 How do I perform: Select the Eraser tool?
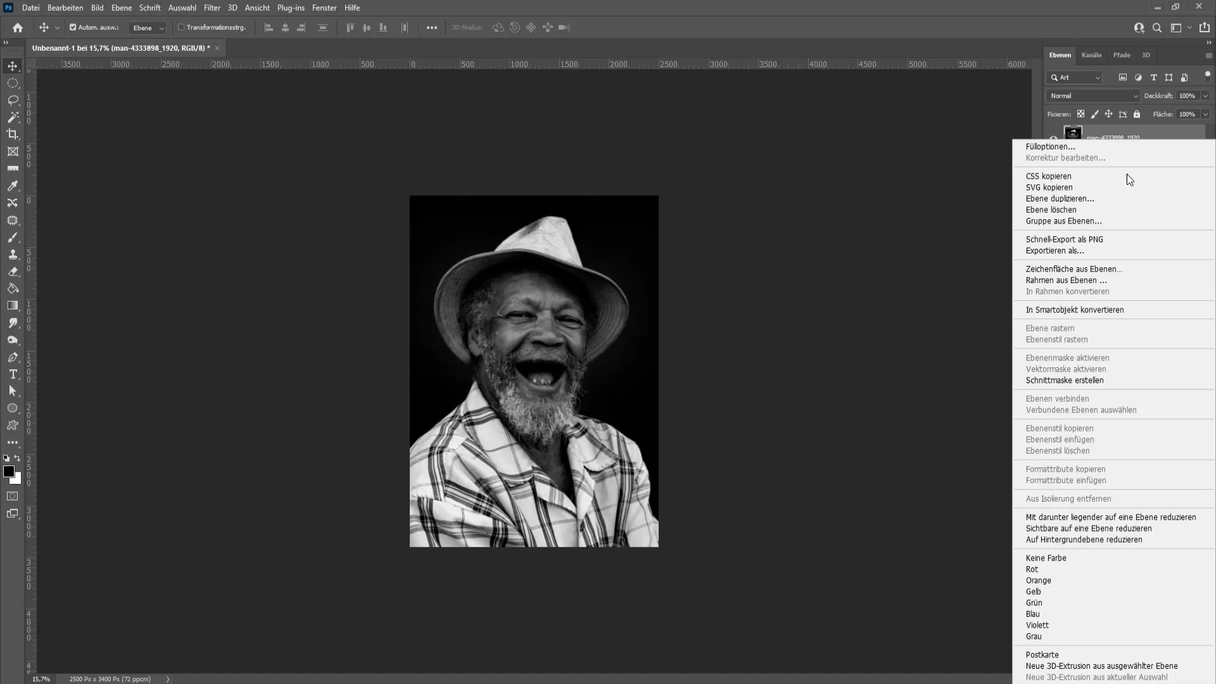[13, 272]
